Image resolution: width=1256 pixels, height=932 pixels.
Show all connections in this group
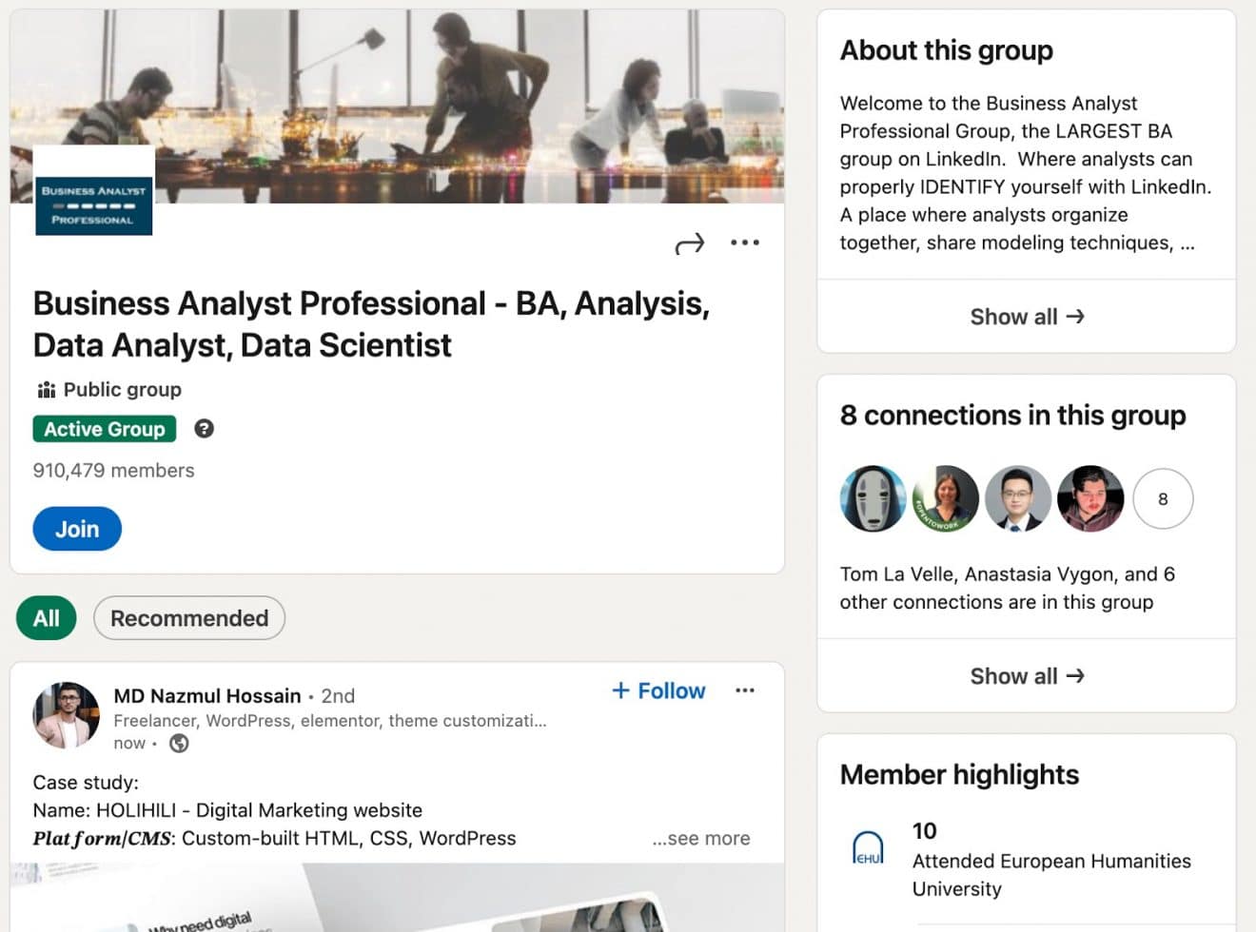pyautogui.click(x=1027, y=676)
